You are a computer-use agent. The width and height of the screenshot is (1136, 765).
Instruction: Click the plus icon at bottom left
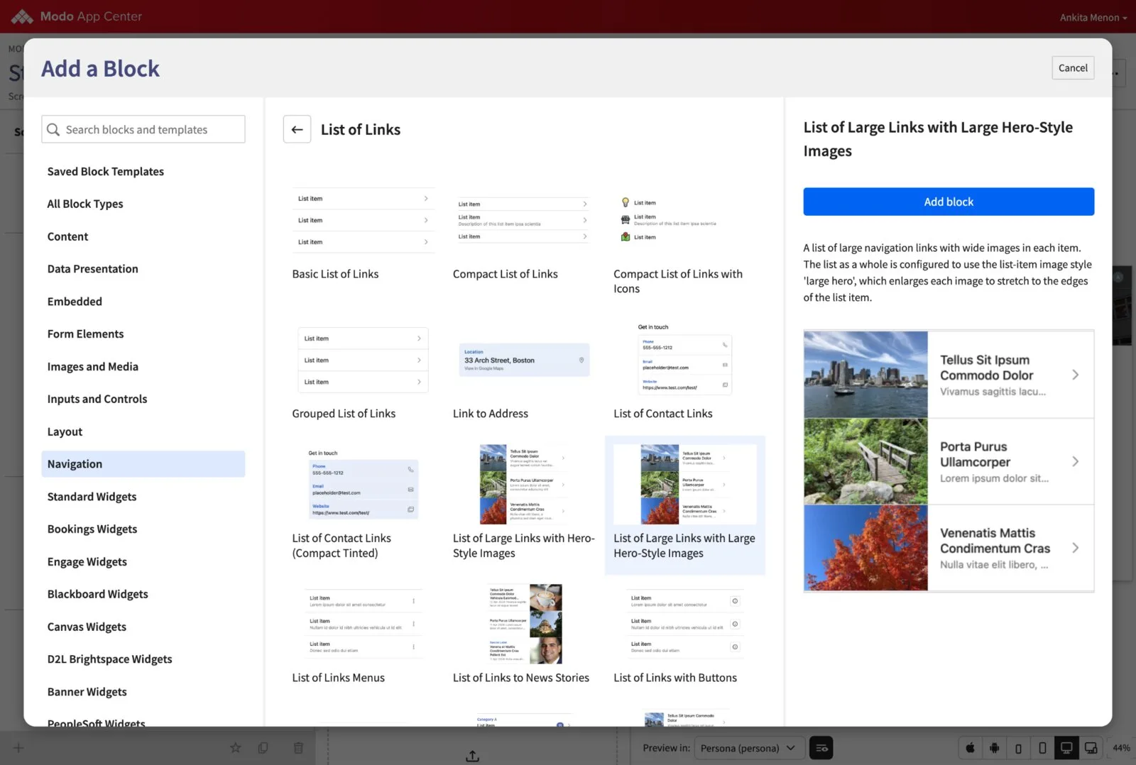(x=18, y=747)
